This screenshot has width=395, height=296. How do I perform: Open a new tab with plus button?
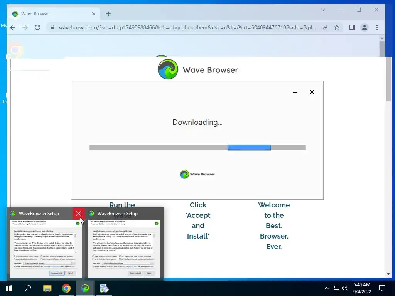coord(108,14)
